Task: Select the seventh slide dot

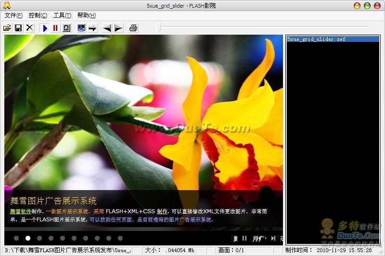Action: click(x=86, y=238)
